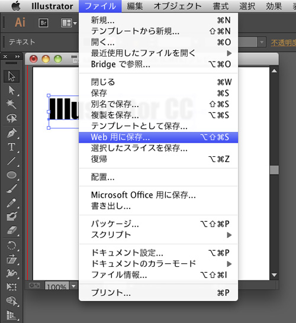Choose 保存 from the menu

(x=158, y=93)
